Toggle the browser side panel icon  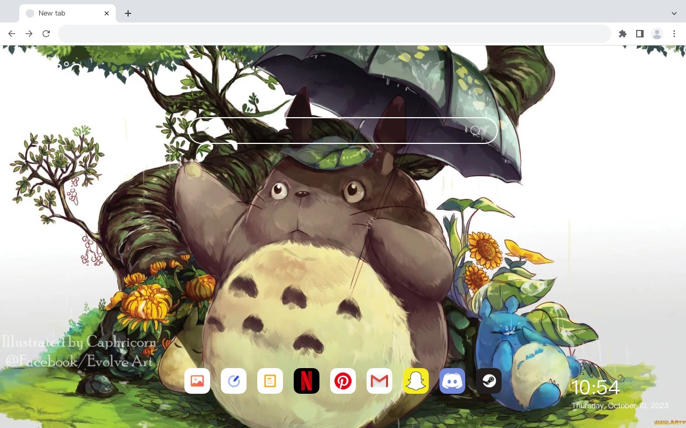pos(640,34)
